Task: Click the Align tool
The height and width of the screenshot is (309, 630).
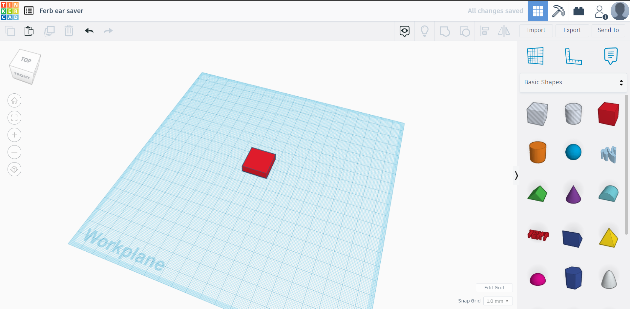Action: [485, 31]
